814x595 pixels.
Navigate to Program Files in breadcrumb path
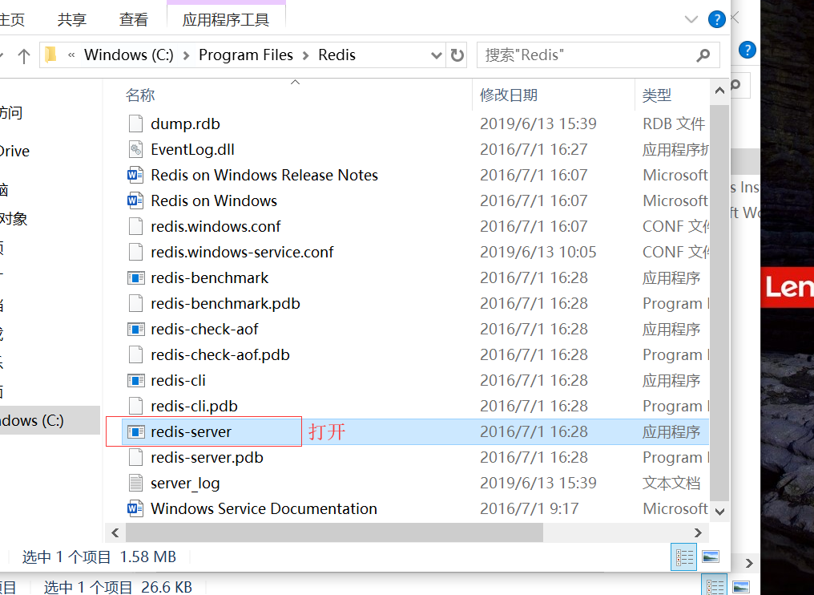[x=246, y=55]
